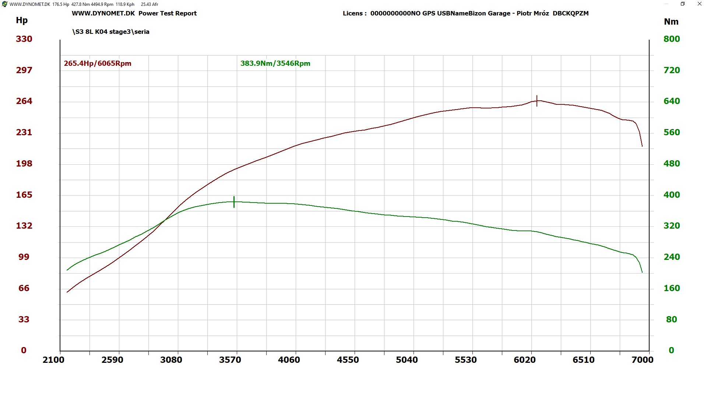Click the 383.9Nm/3546Rpm peak torque label

coord(275,63)
